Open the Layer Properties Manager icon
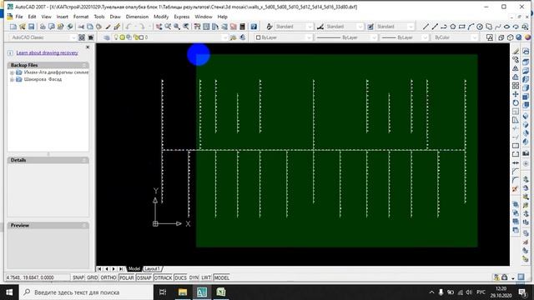This screenshot has height=300, width=534. coord(107,37)
